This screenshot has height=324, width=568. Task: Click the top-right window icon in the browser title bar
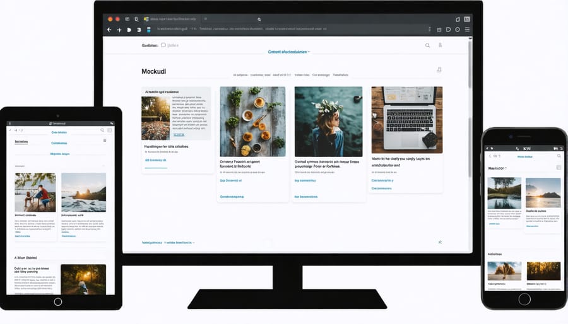(467, 19)
